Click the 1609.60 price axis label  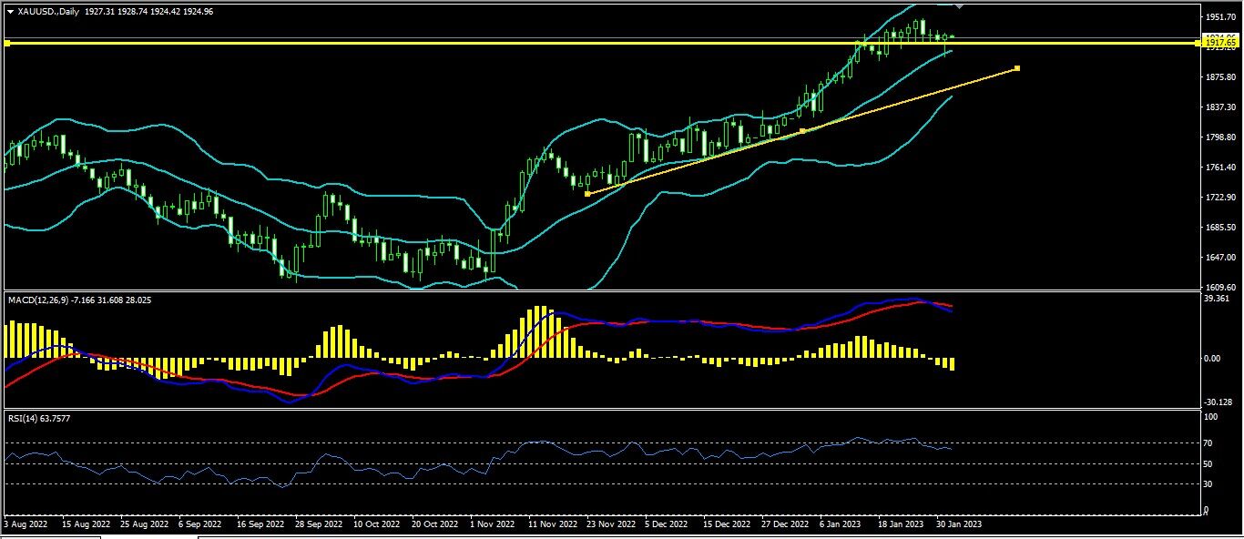1219,287
